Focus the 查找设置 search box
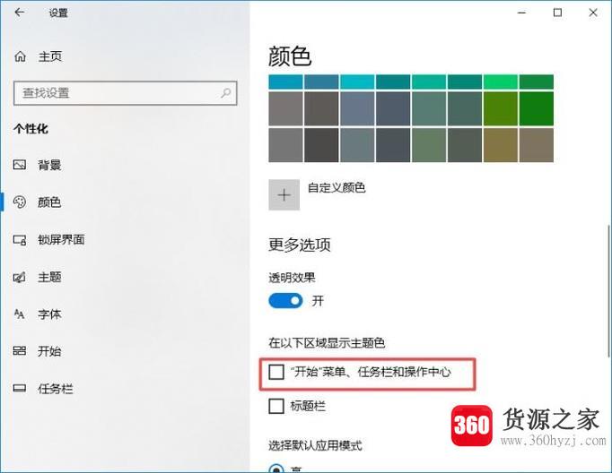 coord(125,93)
